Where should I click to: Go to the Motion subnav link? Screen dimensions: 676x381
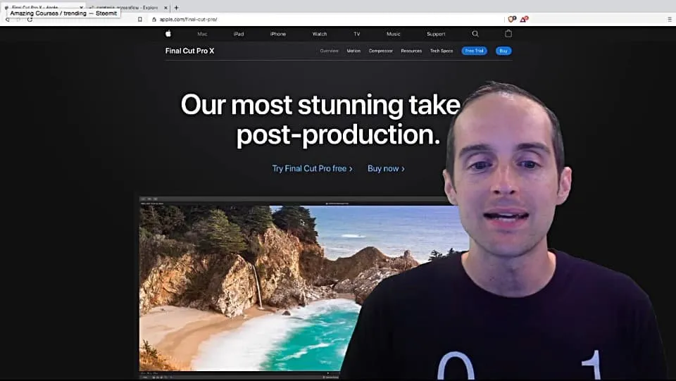pos(353,51)
